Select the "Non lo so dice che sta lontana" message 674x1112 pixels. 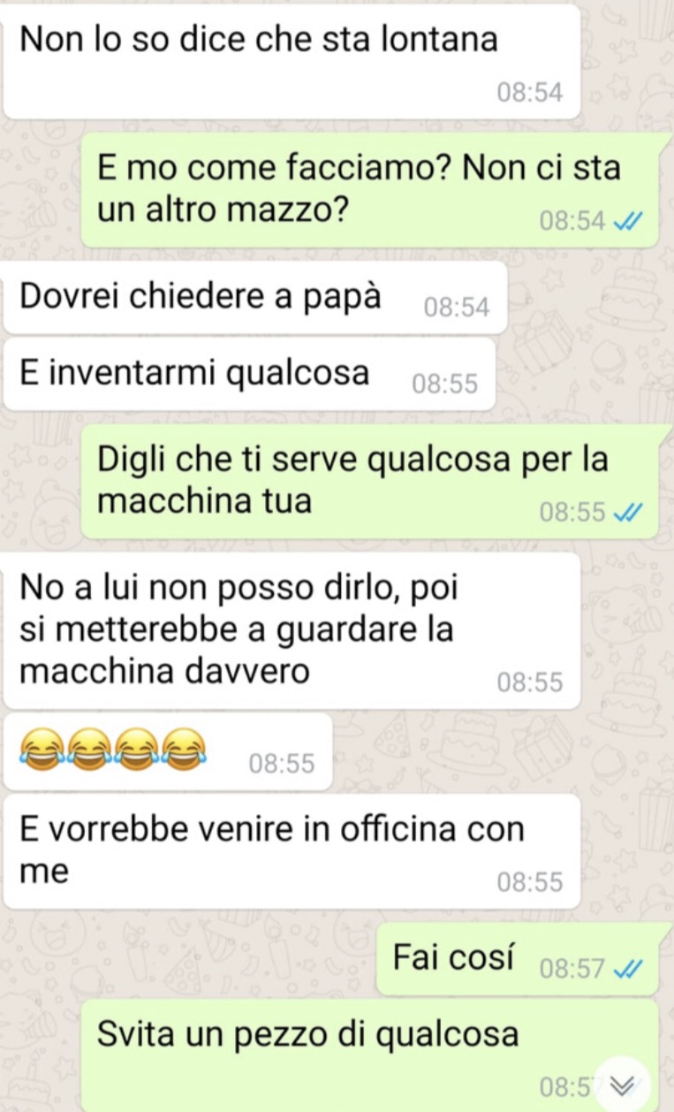(292, 60)
